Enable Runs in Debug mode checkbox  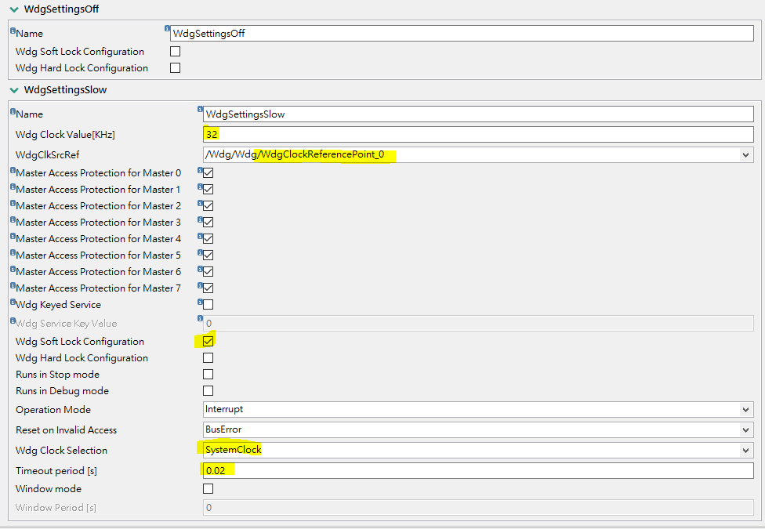[x=208, y=391]
